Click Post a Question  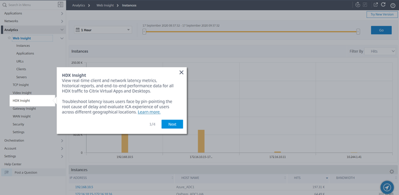pyautogui.click(x=26, y=172)
